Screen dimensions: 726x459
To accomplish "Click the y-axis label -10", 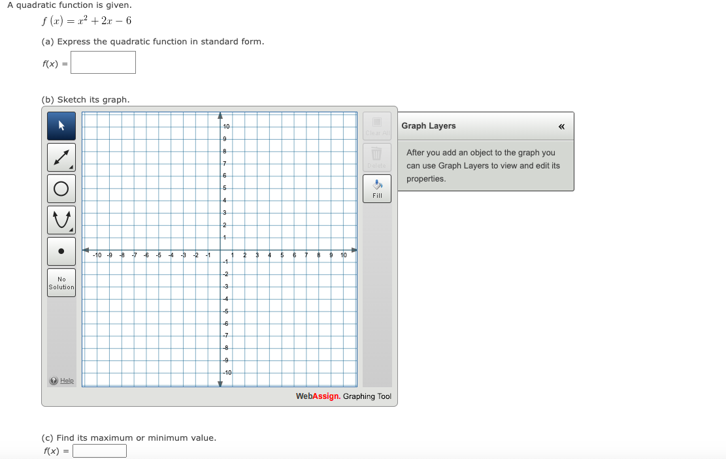I will (227, 372).
